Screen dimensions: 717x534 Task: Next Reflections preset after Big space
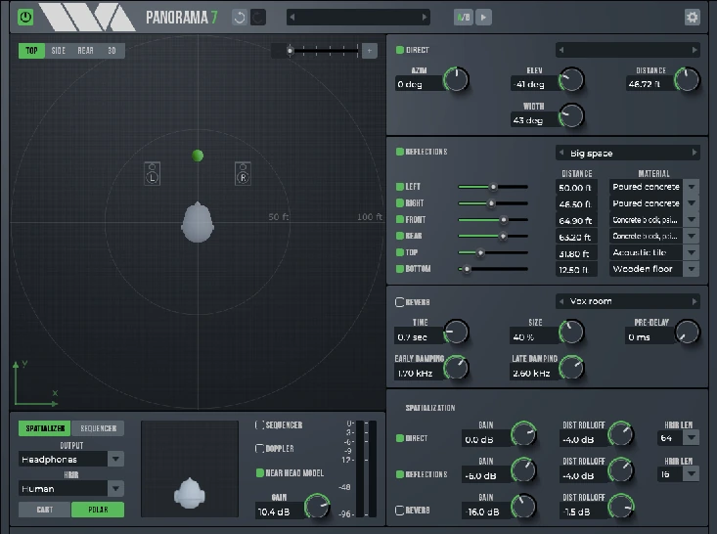(x=695, y=153)
